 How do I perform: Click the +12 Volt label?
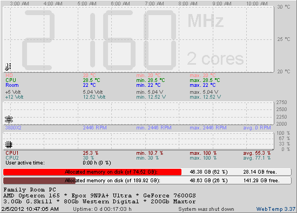pos(15,97)
